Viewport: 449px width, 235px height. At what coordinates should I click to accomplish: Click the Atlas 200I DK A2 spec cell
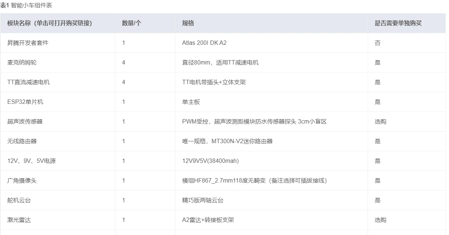pyautogui.click(x=204, y=43)
